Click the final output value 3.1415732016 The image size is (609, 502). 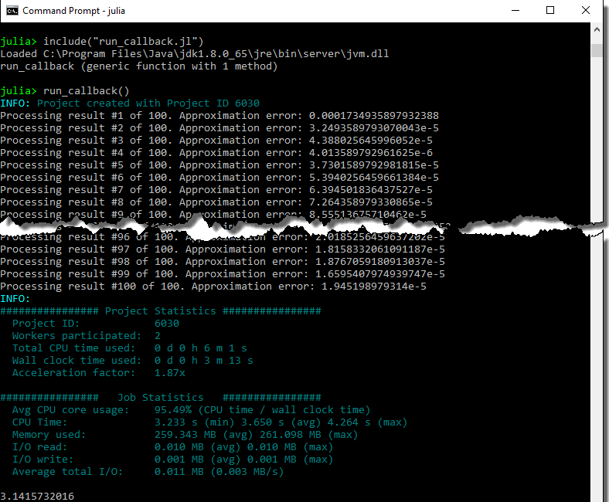[37, 496]
